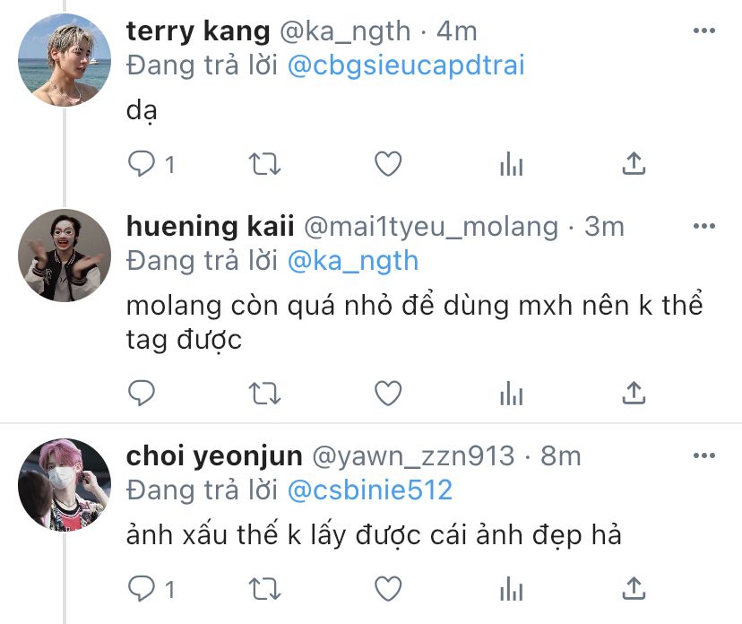The width and height of the screenshot is (742, 624).
Task: Retweet terry kang's "dạ" tweet
Action: [264, 163]
